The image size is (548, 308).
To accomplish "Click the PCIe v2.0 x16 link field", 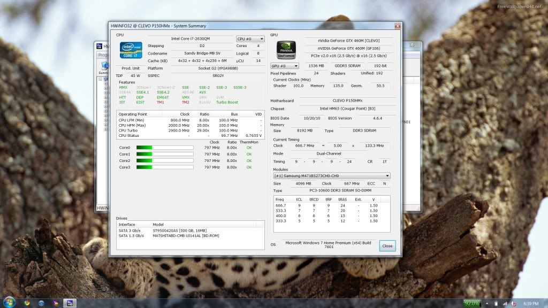I will (348, 56).
